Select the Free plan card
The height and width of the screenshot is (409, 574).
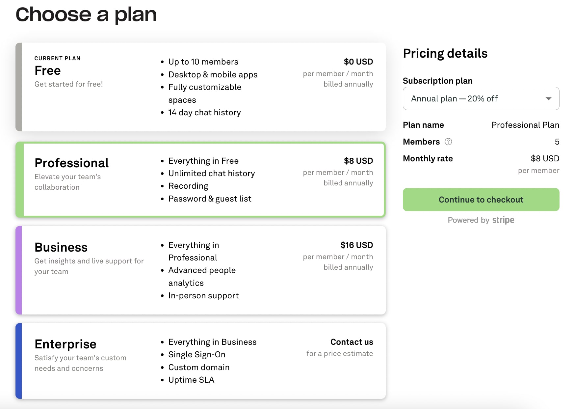pos(200,87)
